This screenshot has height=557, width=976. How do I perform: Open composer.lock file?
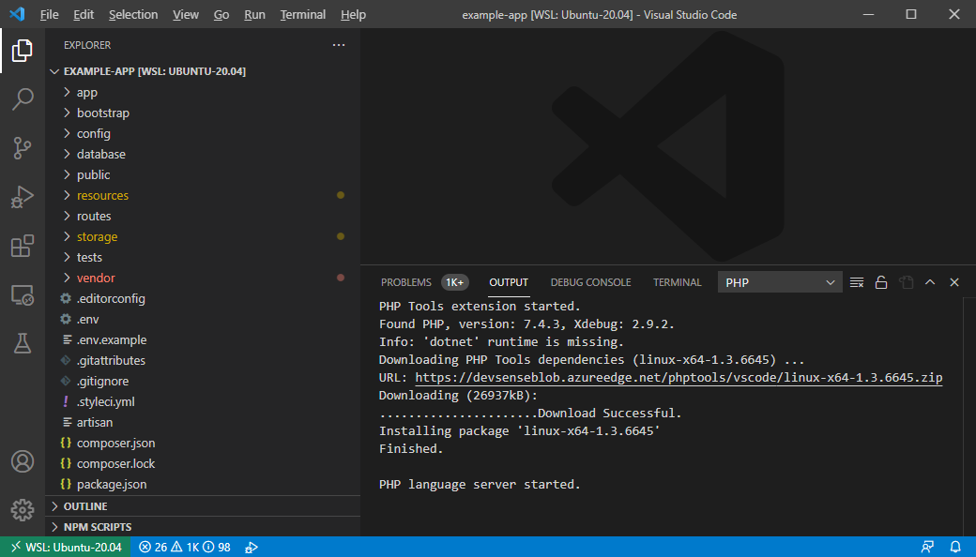(203, 464)
